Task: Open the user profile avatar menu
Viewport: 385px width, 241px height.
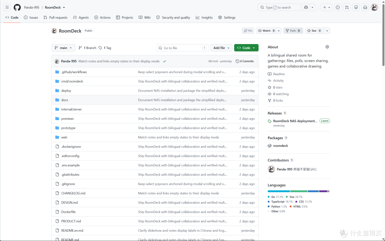Action: pos(374,7)
